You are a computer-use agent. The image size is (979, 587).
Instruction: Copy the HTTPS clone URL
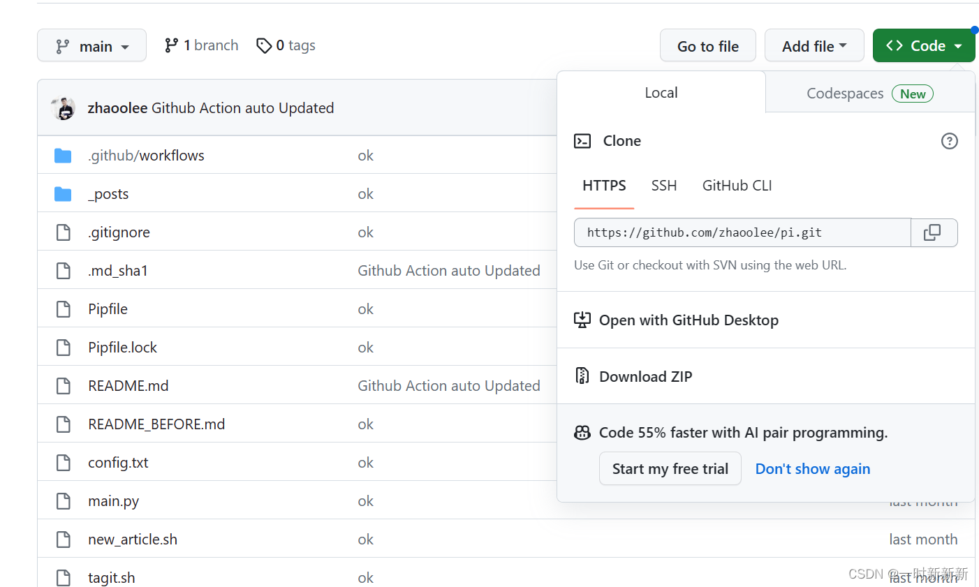pos(933,232)
